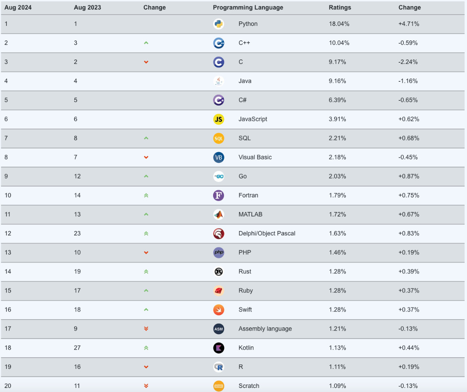The width and height of the screenshot is (467, 392).
Task: Click the Go language logo
Action: [x=219, y=176]
